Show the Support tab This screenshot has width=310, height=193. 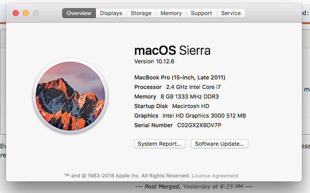pos(201,13)
